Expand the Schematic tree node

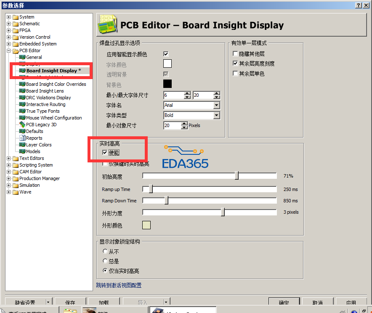coord(9,24)
